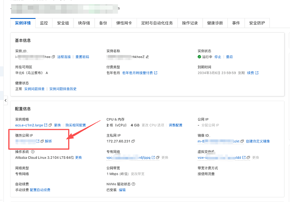Go to 备份 tab
Image resolution: width=290 pixels, height=202 pixels.
click(103, 23)
